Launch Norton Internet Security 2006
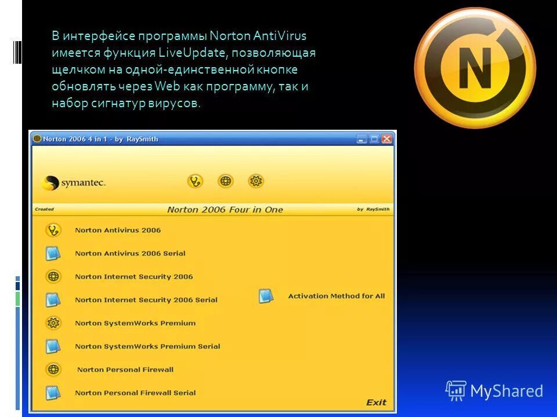557x417 pixels. click(134, 277)
